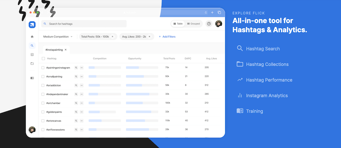Sort by Competition column header
The width and height of the screenshot is (341, 148).
coord(100,59)
